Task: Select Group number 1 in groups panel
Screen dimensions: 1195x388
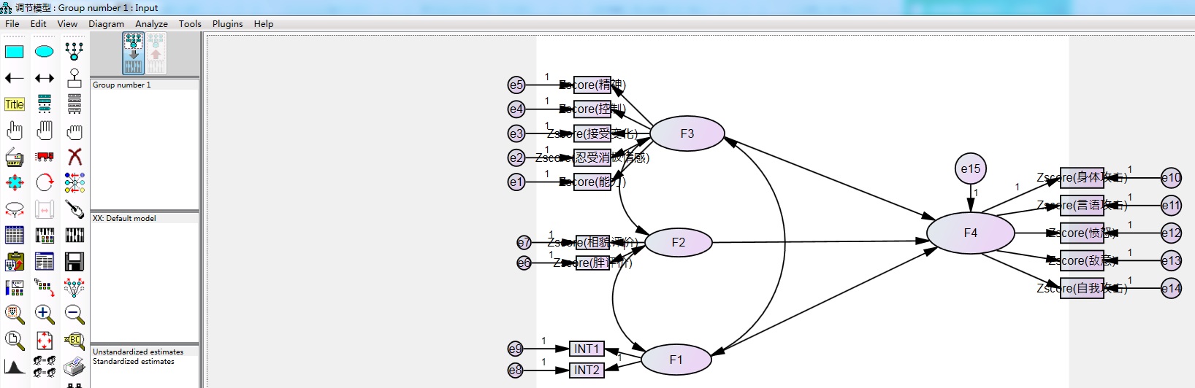Action: [122, 85]
